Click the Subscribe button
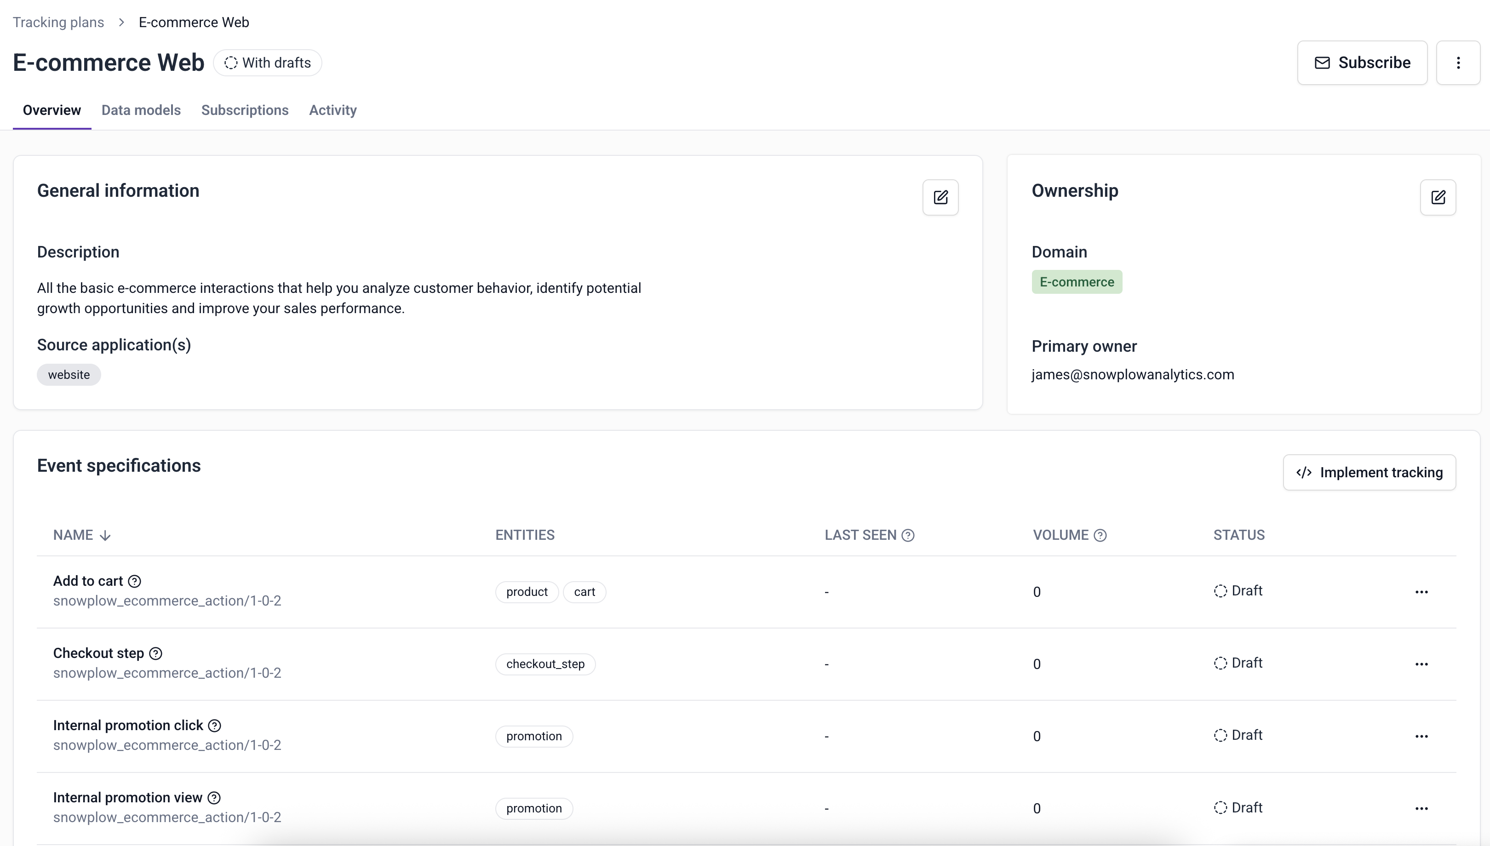Viewport: 1490px width, 846px height. tap(1362, 63)
